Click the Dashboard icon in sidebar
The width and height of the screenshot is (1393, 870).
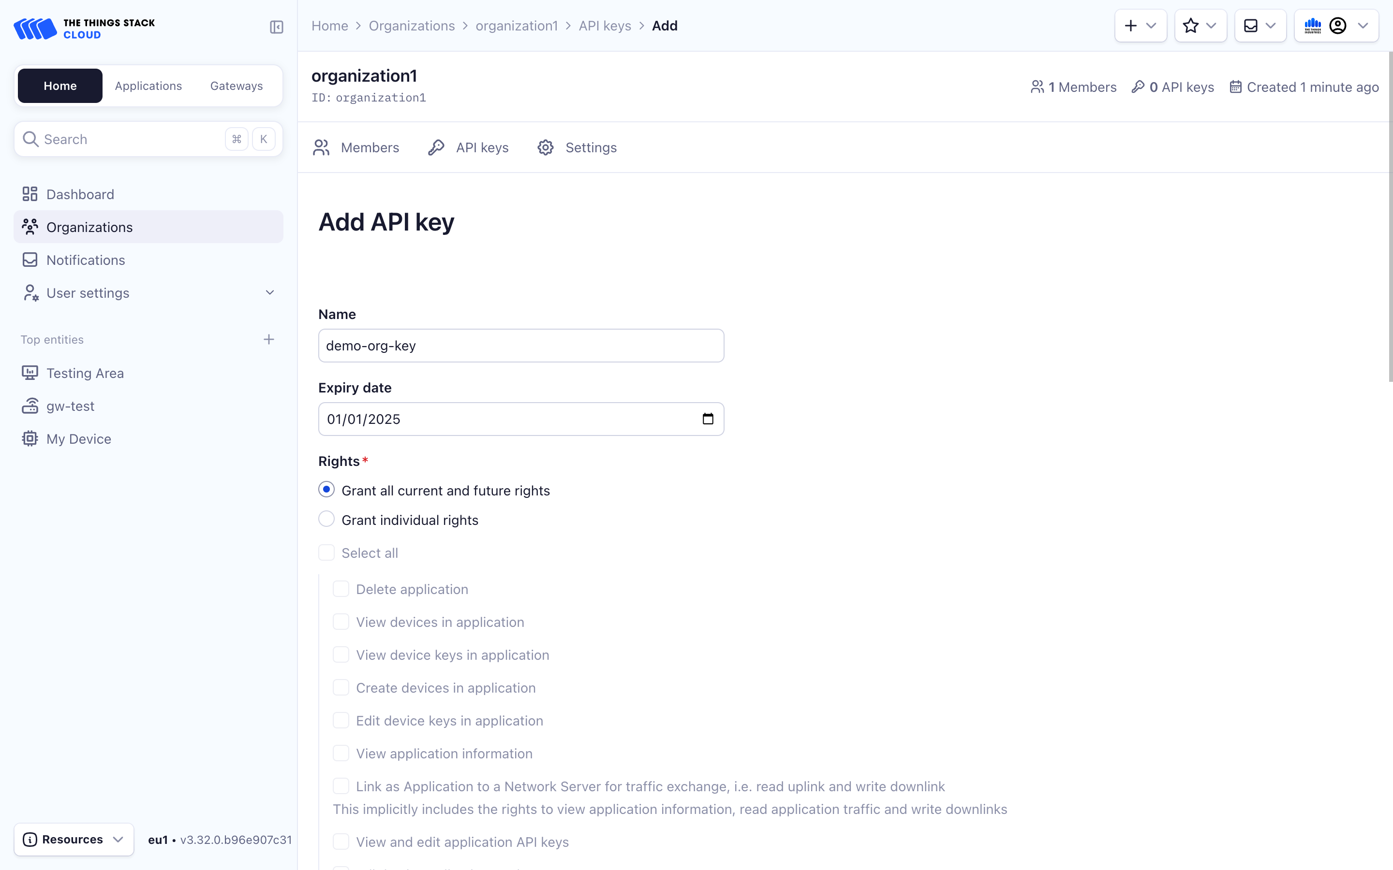[x=29, y=193]
